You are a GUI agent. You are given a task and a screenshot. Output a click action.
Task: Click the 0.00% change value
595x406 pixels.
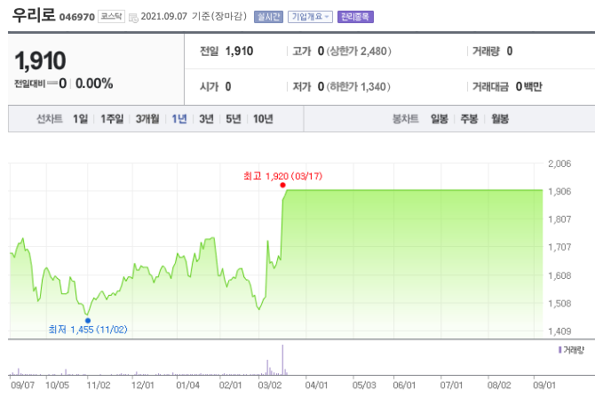click(x=94, y=84)
